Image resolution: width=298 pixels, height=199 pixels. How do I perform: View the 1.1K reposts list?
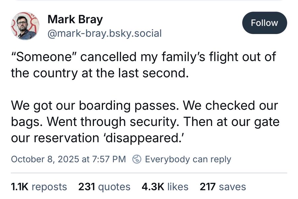pyautogui.click(x=39, y=187)
